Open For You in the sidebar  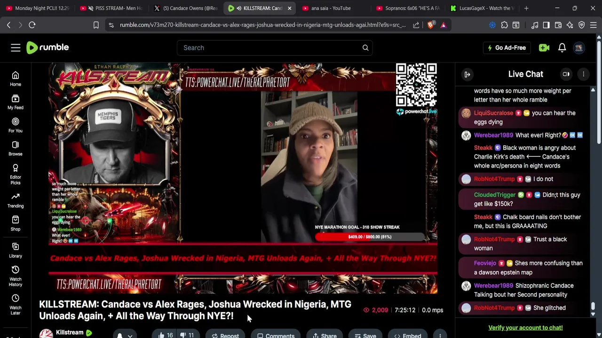[16, 125]
